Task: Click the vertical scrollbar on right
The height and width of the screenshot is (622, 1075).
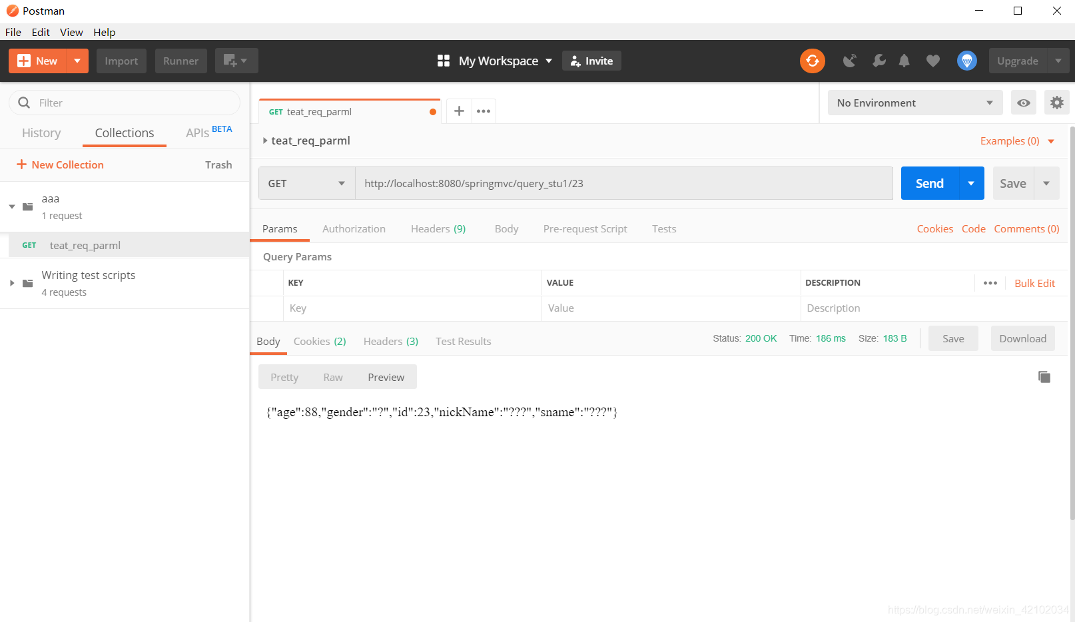Action: coord(1072,323)
